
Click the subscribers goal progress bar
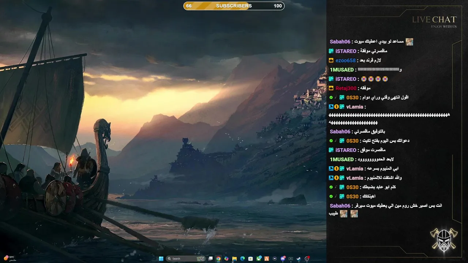pyautogui.click(x=234, y=6)
